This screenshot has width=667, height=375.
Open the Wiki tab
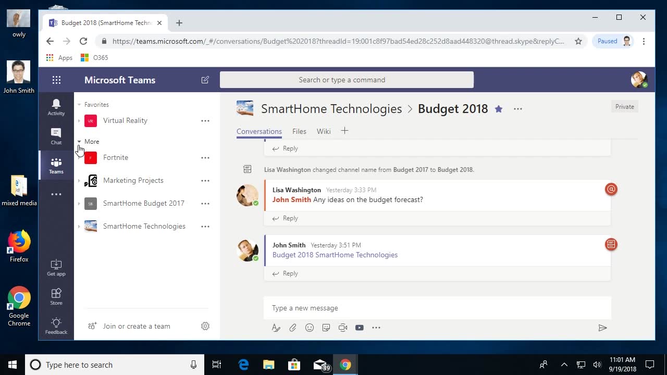[324, 131]
